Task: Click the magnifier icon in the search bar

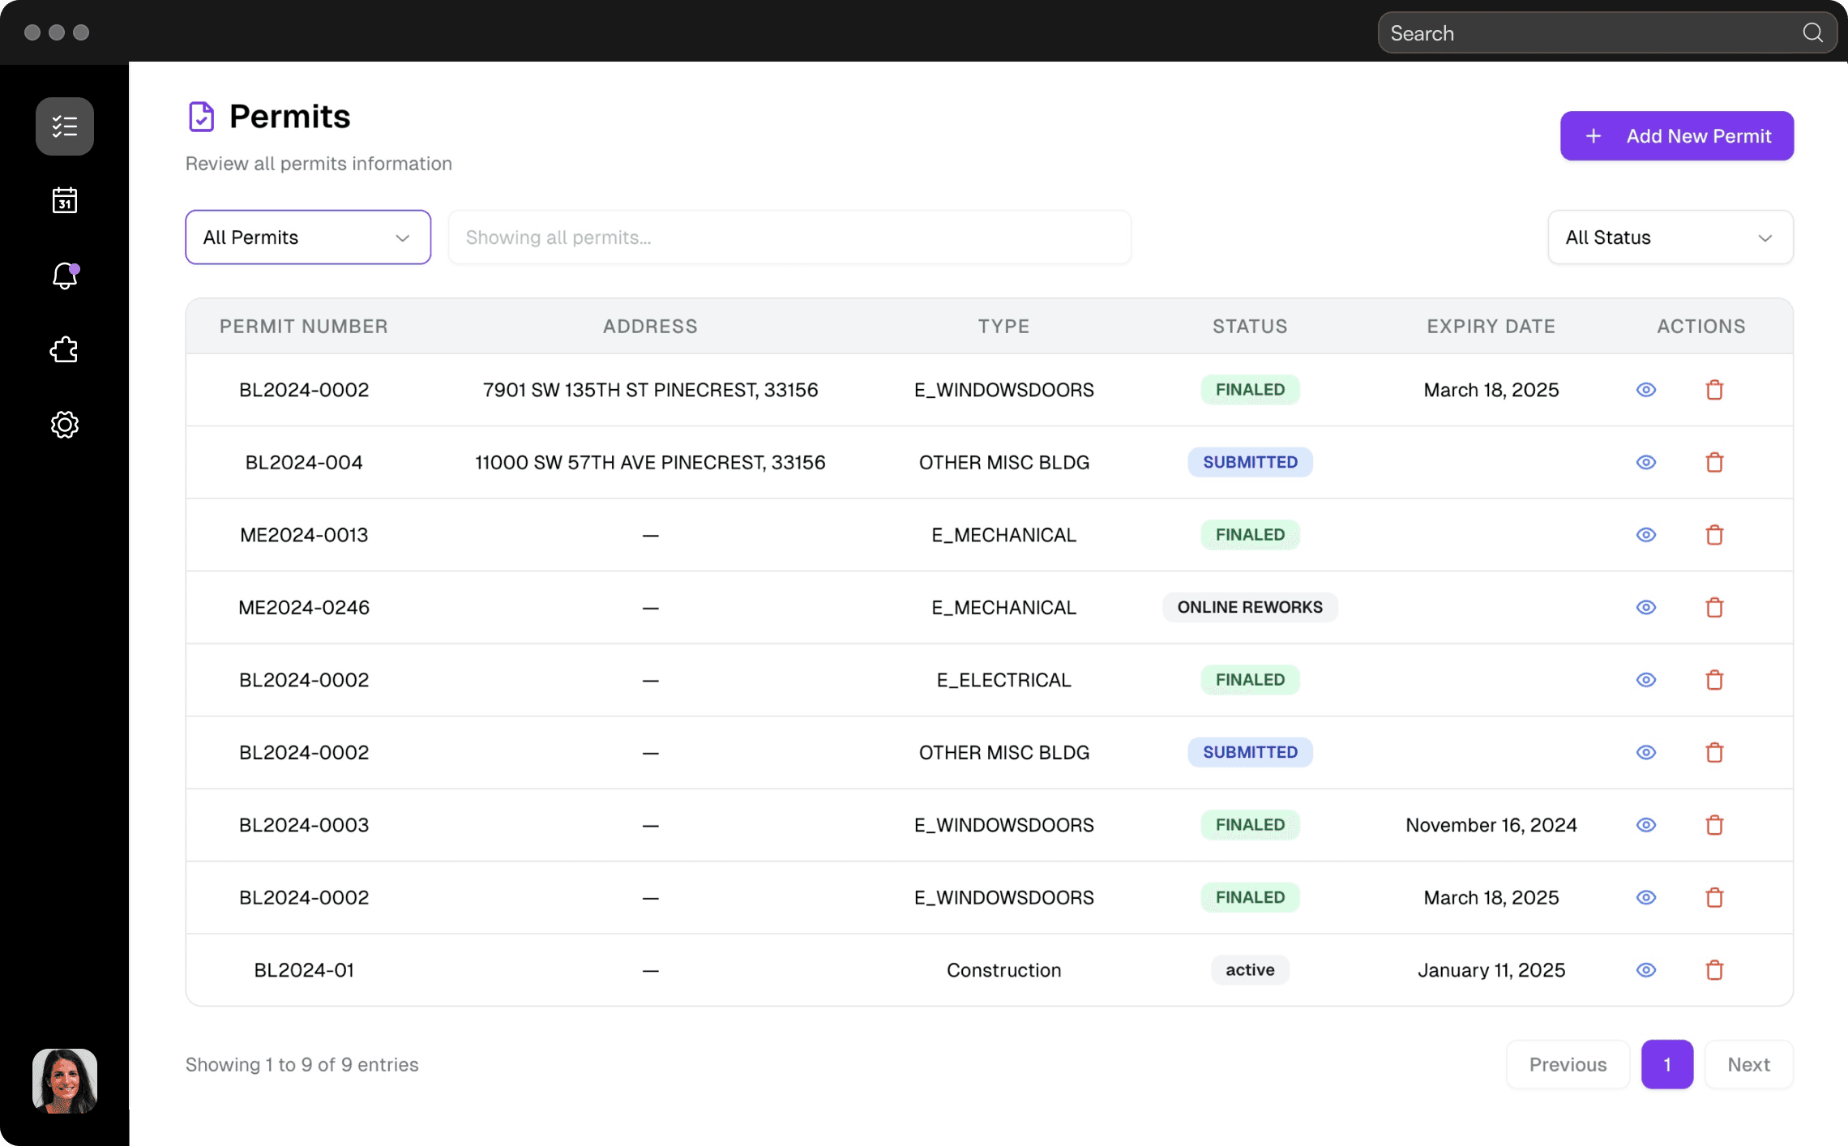Action: coord(1812,32)
